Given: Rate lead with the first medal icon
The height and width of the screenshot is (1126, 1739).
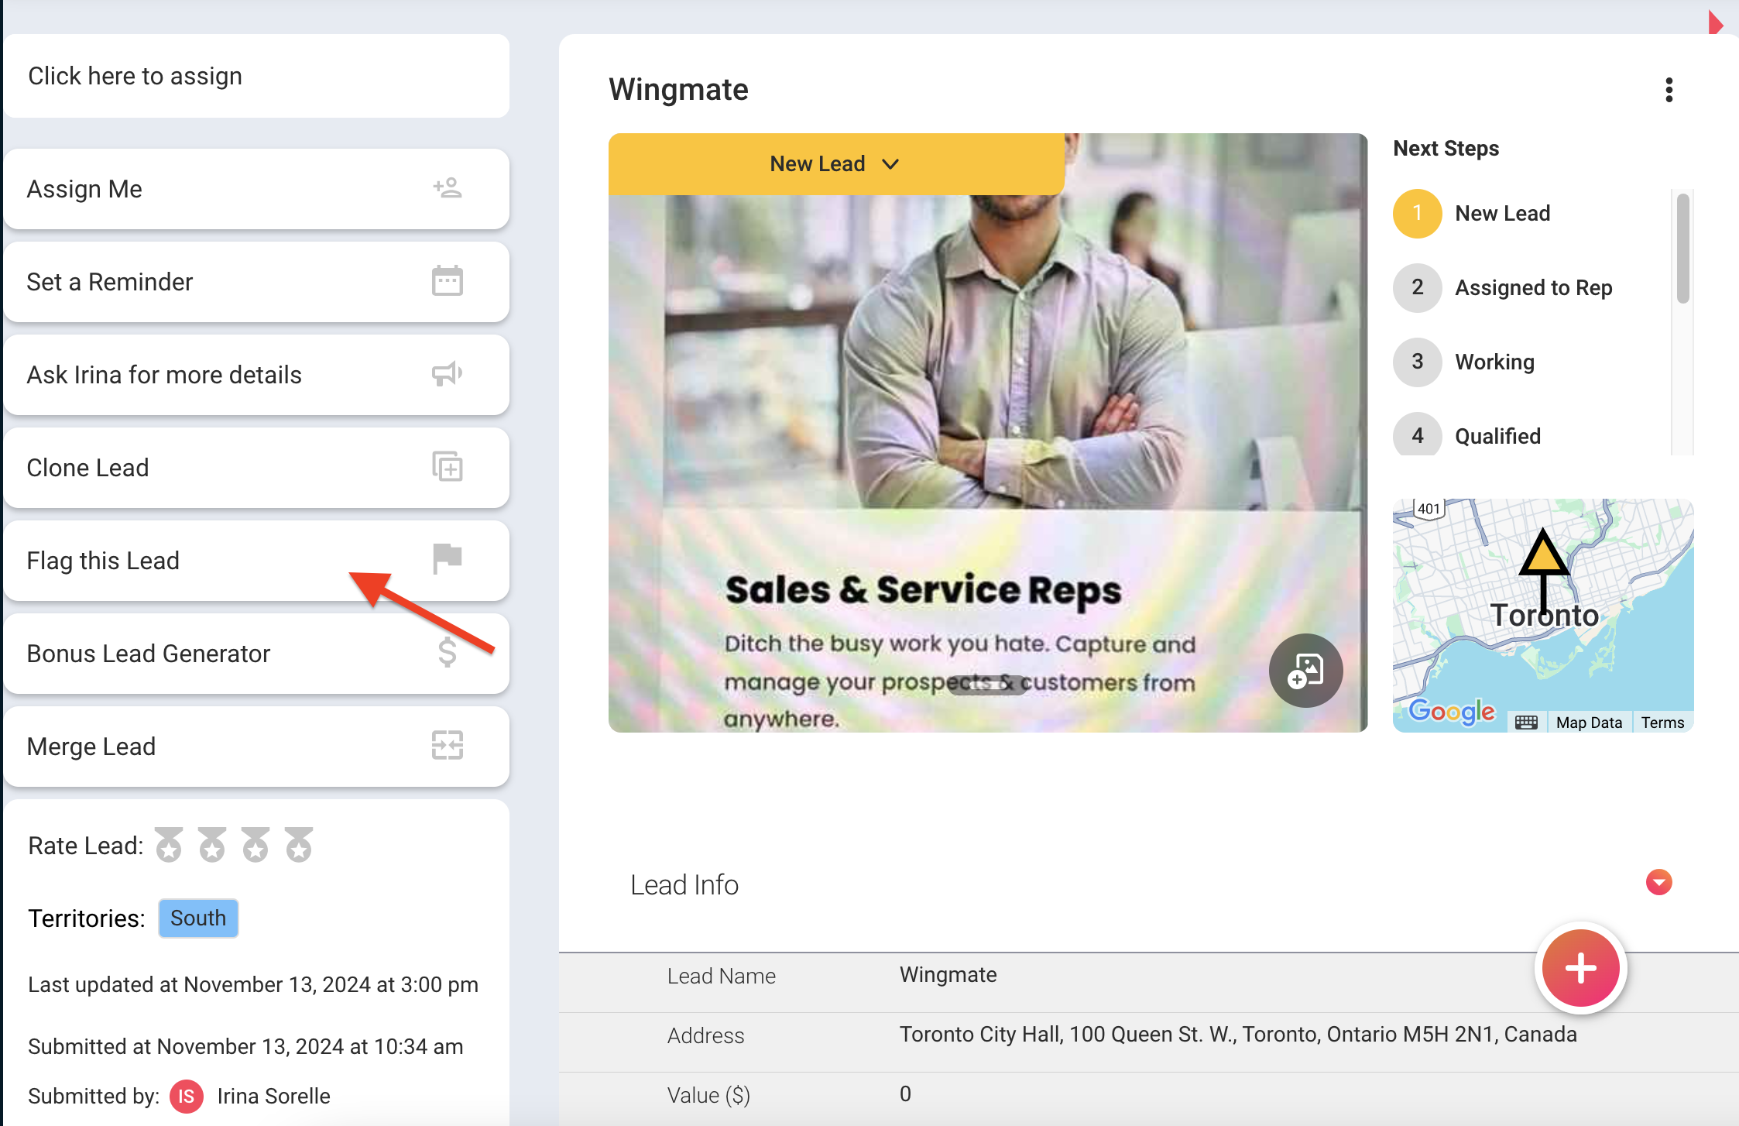Looking at the screenshot, I should pos(169,844).
